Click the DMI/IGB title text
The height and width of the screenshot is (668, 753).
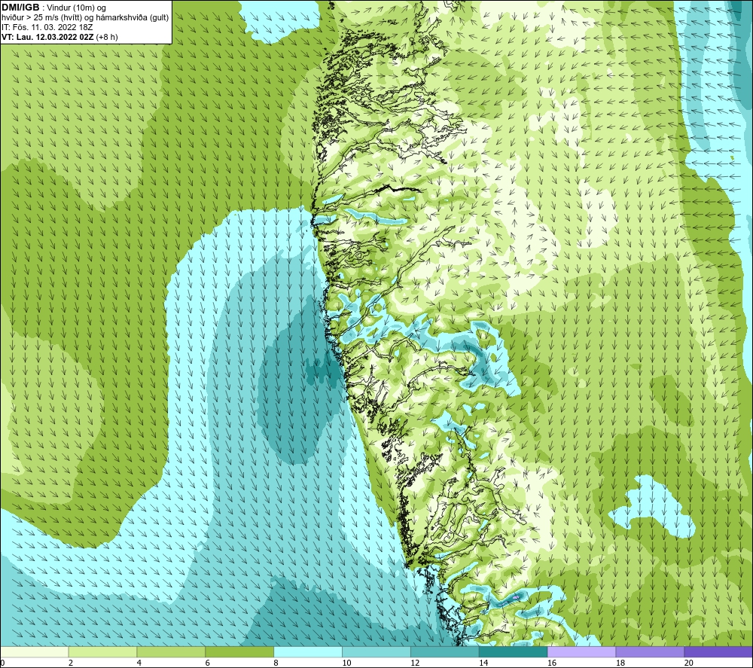coord(20,8)
